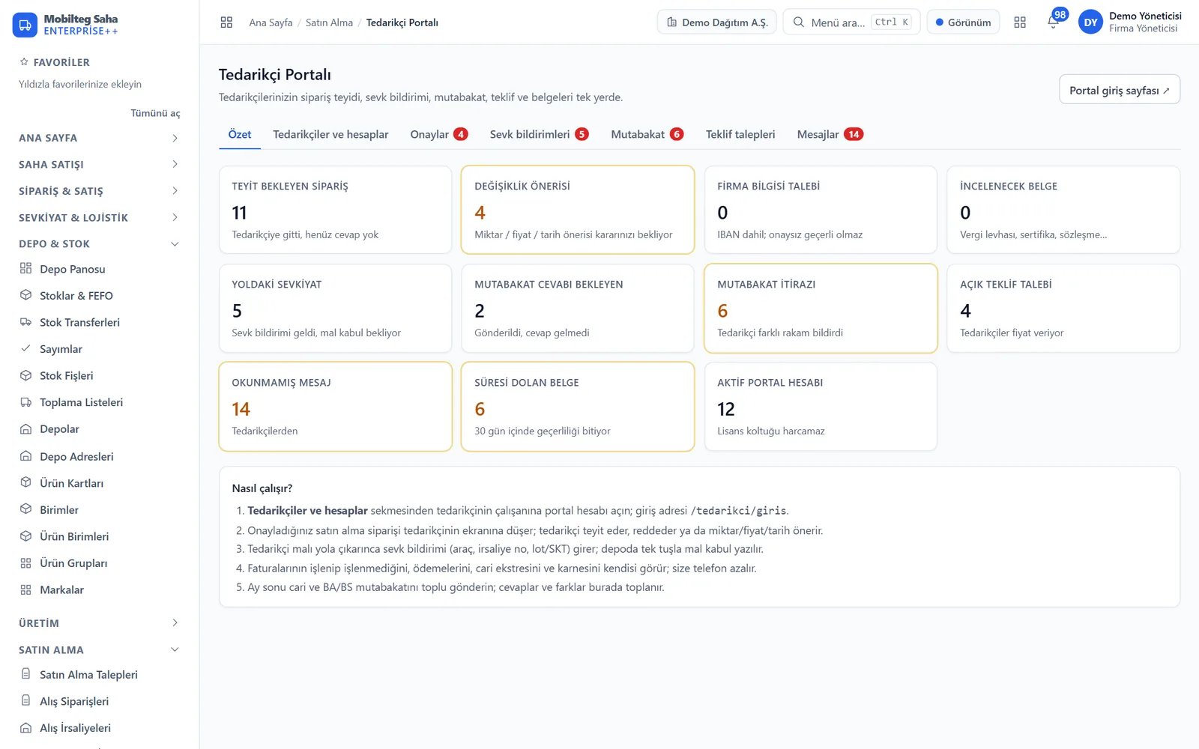Go to the Satın Alma breadcrumb

point(329,22)
